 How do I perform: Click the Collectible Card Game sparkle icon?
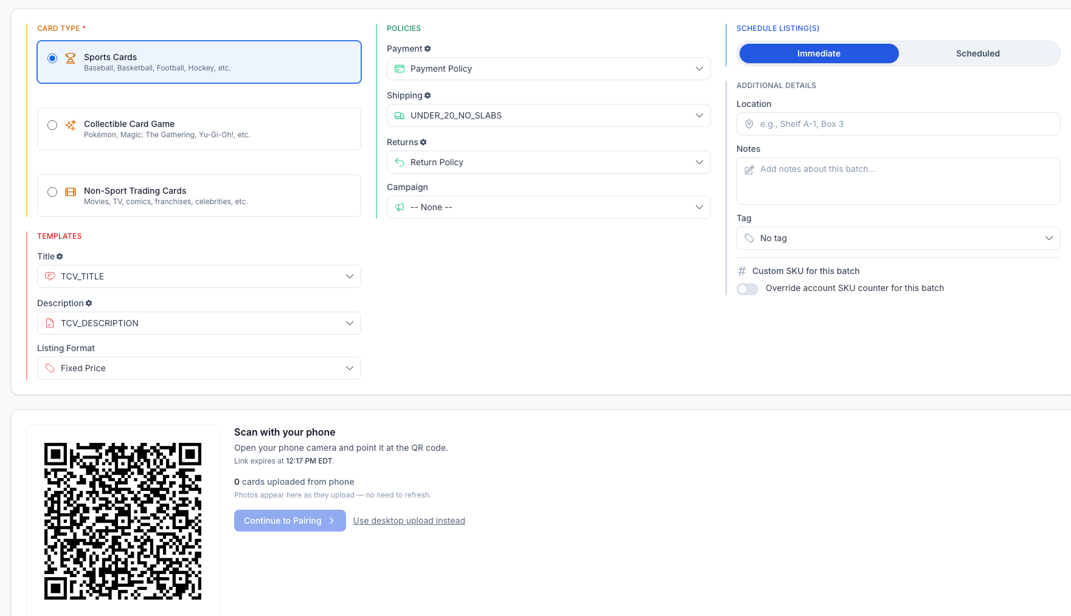[x=71, y=125]
